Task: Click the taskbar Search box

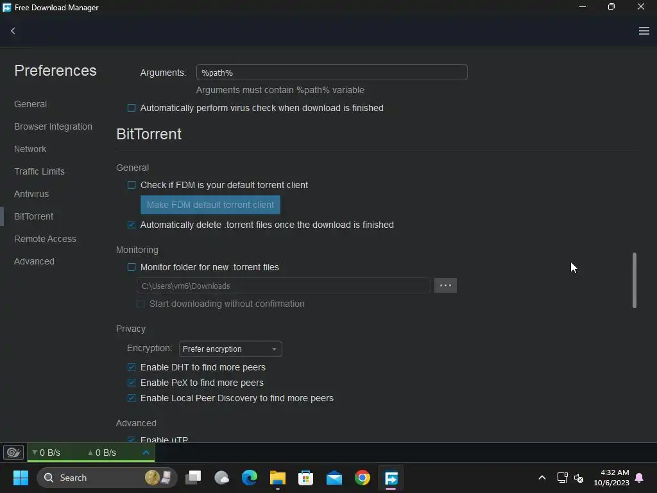Action: click(x=107, y=478)
